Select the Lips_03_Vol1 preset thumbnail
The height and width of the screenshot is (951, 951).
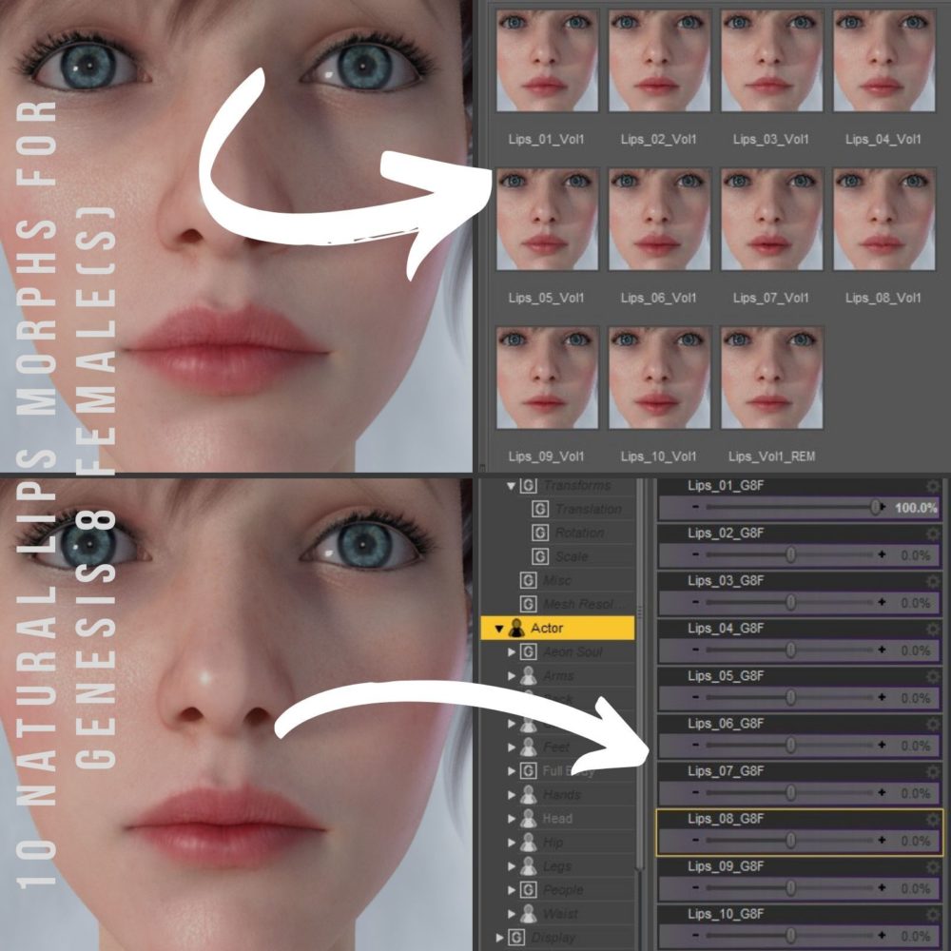pyautogui.click(x=771, y=60)
